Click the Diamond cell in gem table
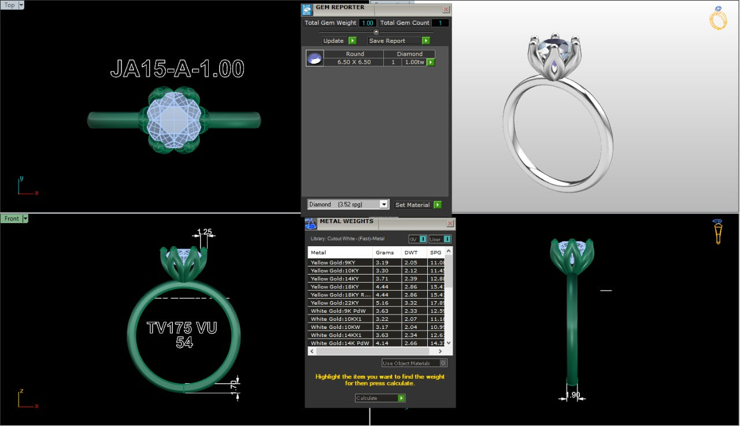This screenshot has height=426, width=740. click(x=410, y=54)
